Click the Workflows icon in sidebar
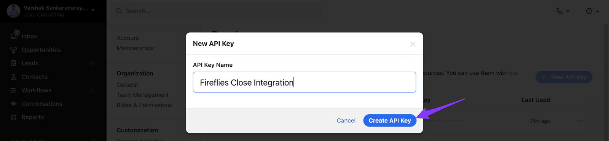The height and width of the screenshot is (141, 609). (x=14, y=90)
